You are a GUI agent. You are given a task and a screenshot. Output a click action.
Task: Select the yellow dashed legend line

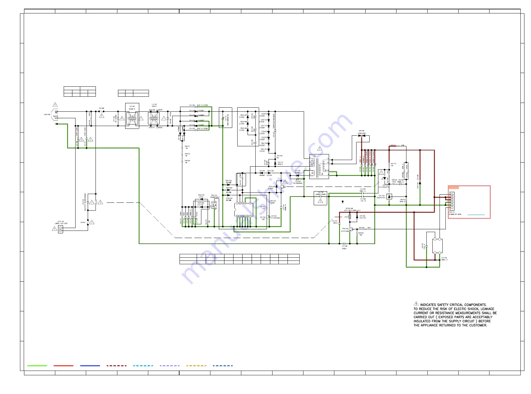196,366
